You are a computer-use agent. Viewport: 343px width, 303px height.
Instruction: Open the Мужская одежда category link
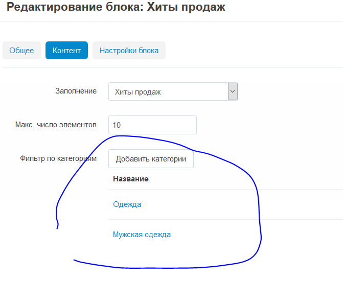(x=142, y=235)
